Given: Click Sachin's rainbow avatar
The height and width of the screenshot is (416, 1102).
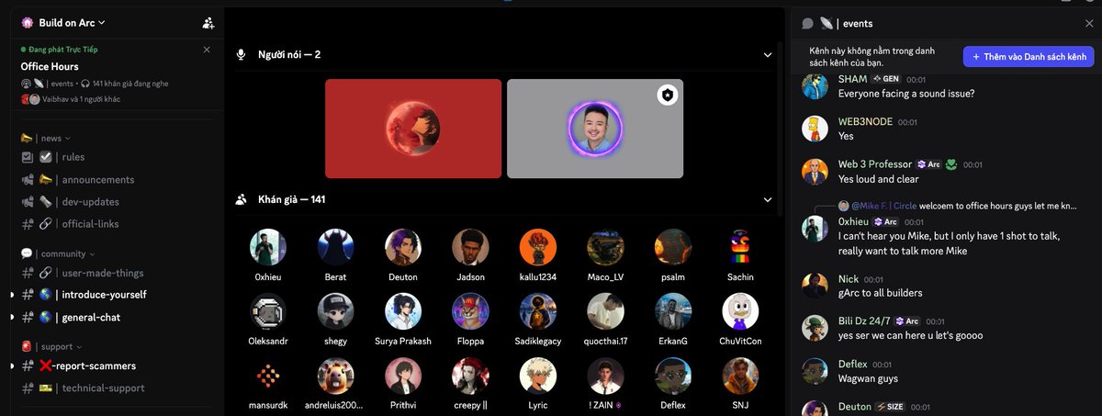Looking at the screenshot, I should [x=740, y=247].
